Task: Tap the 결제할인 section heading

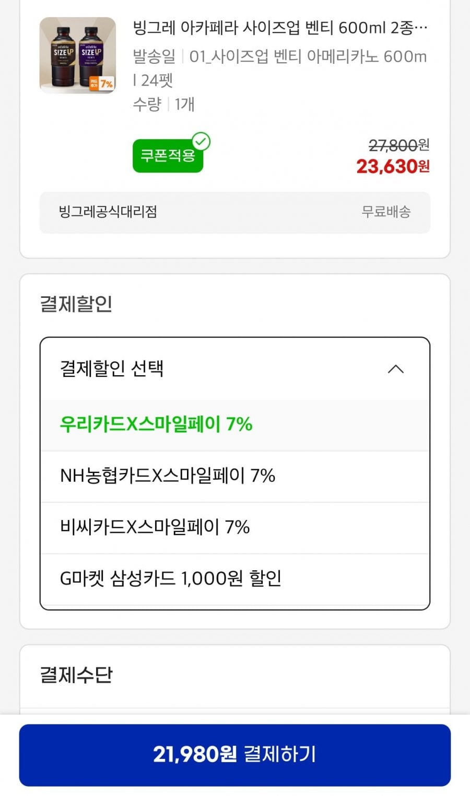Action: [76, 304]
